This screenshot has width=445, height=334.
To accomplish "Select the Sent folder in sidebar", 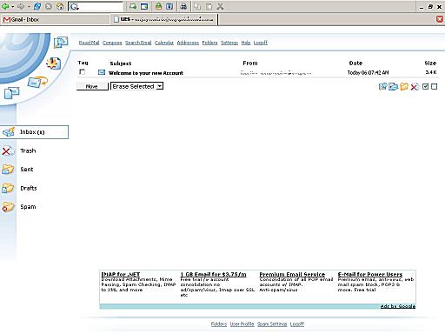I will pos(27,170).
